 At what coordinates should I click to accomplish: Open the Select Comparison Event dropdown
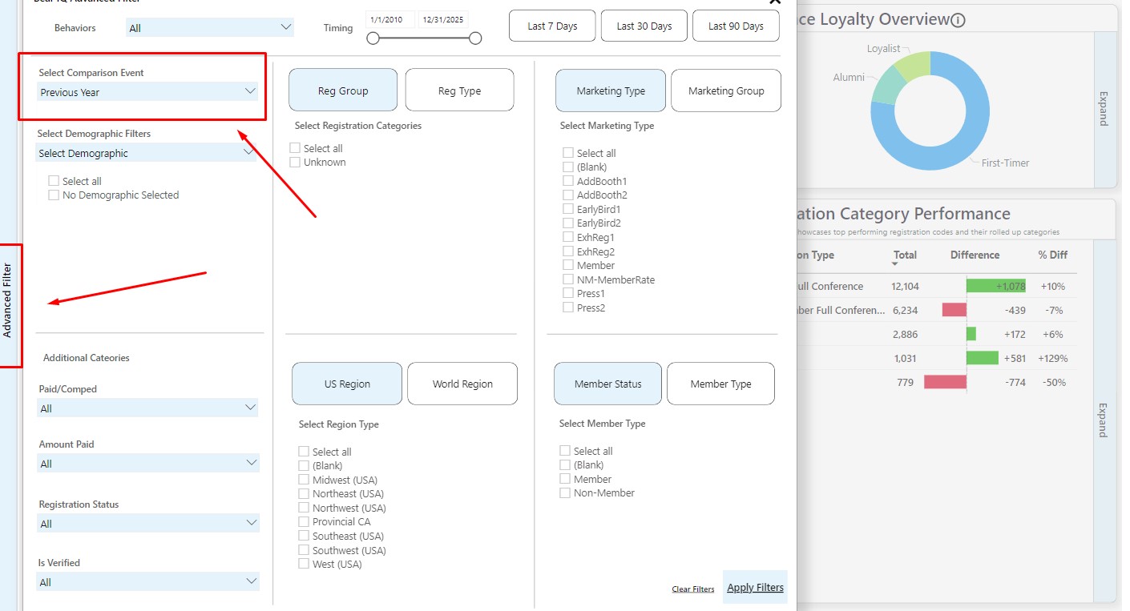pos(147,92)
